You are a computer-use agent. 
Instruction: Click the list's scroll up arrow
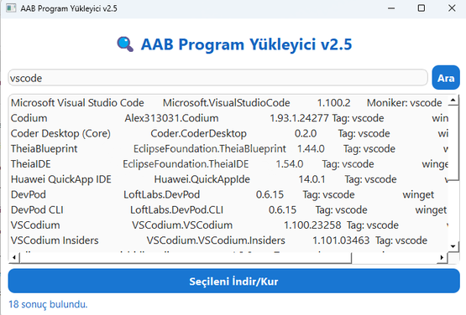tap(453, 100)
